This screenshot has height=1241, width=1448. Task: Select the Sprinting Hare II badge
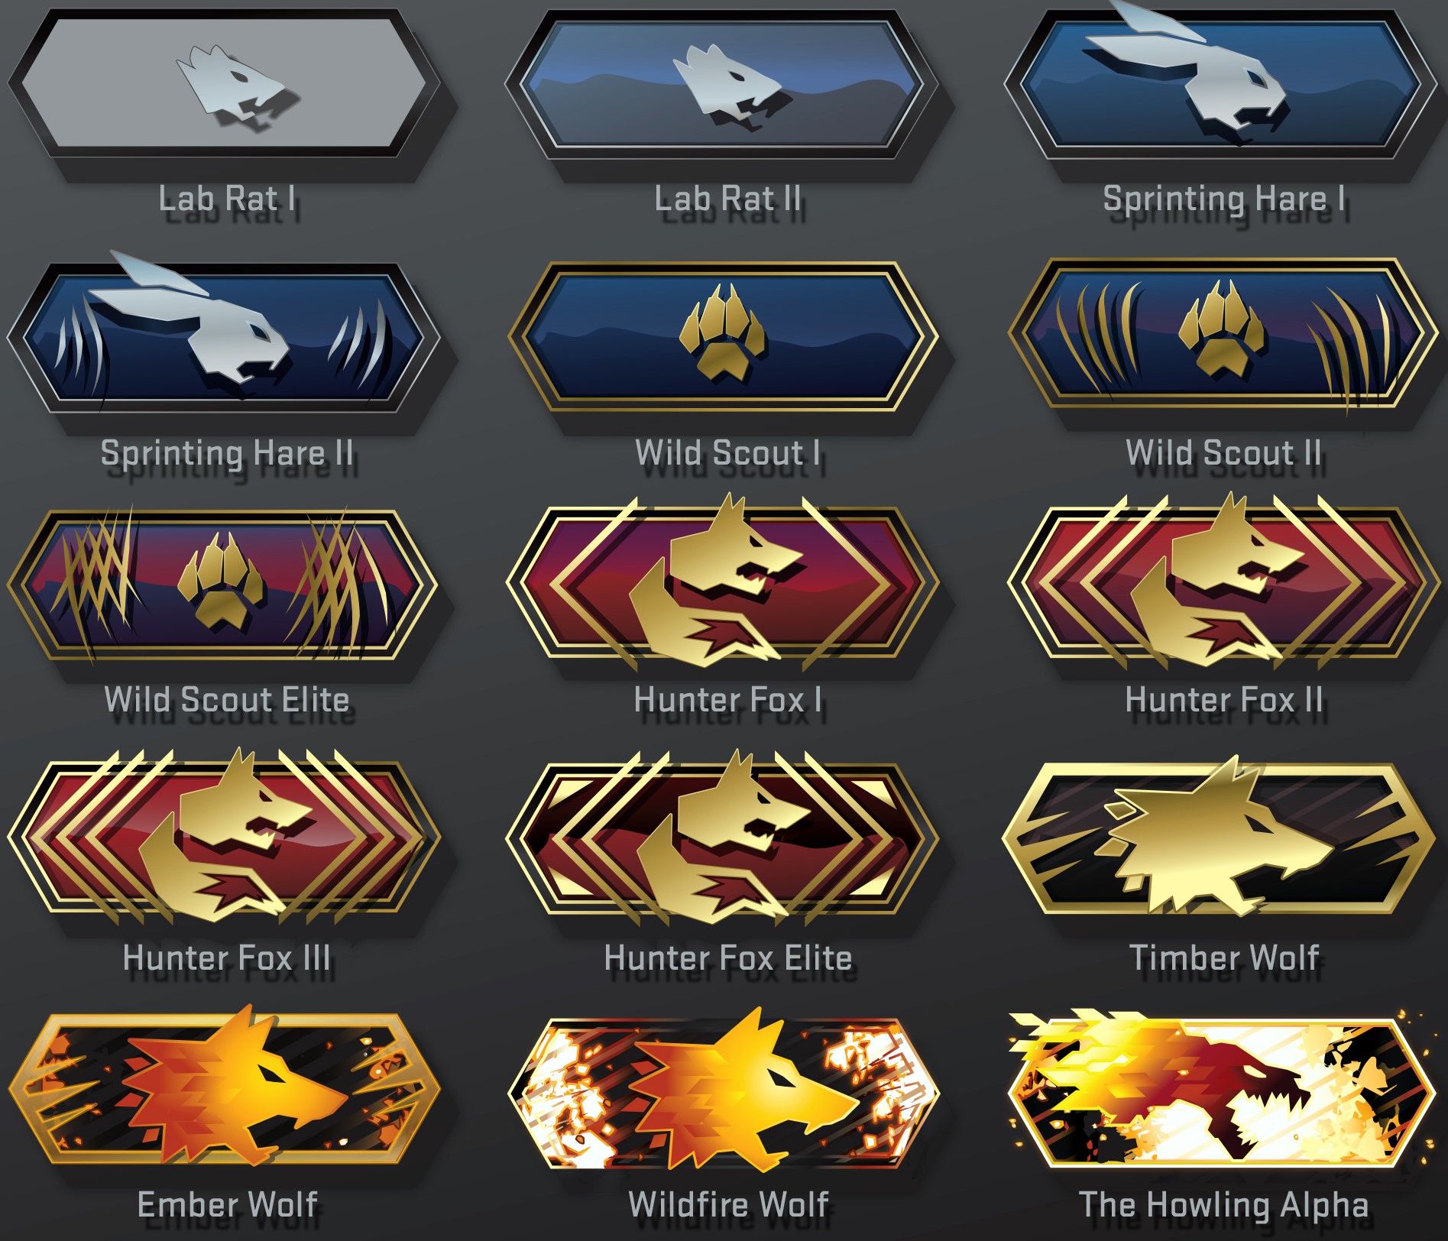coord(224,336)
